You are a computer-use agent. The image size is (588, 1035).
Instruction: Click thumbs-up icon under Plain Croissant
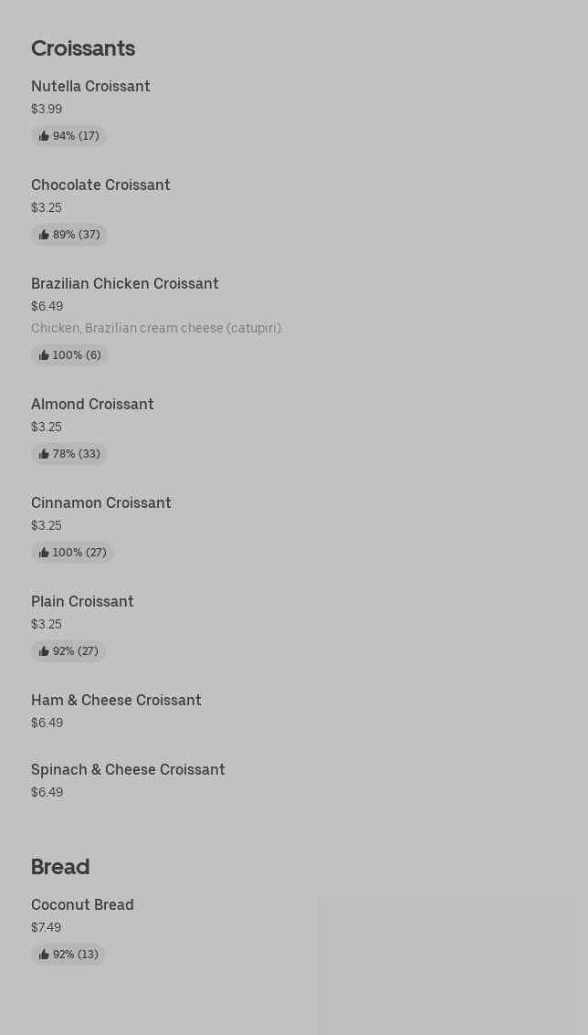pos(44,651)
